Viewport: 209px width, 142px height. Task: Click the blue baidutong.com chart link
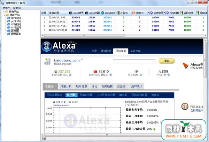[x=61, y=105]
